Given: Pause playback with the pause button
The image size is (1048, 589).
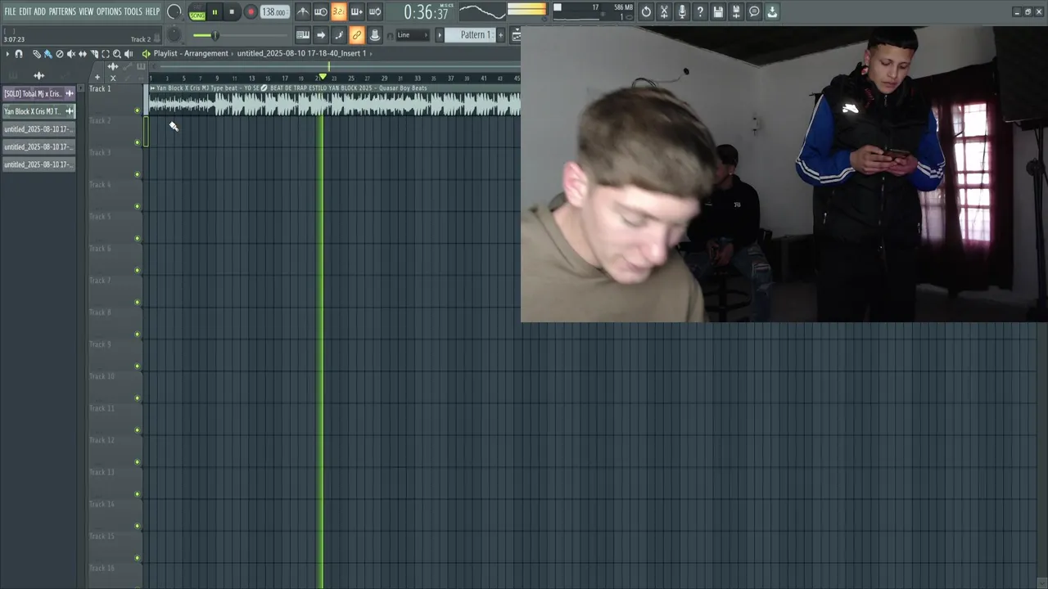Looking at the screenshot, I should [215, 12].
